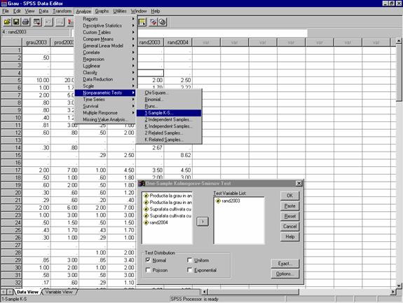
Task: Click the Save File toolbar icon
Action: (x=16, y=22)
